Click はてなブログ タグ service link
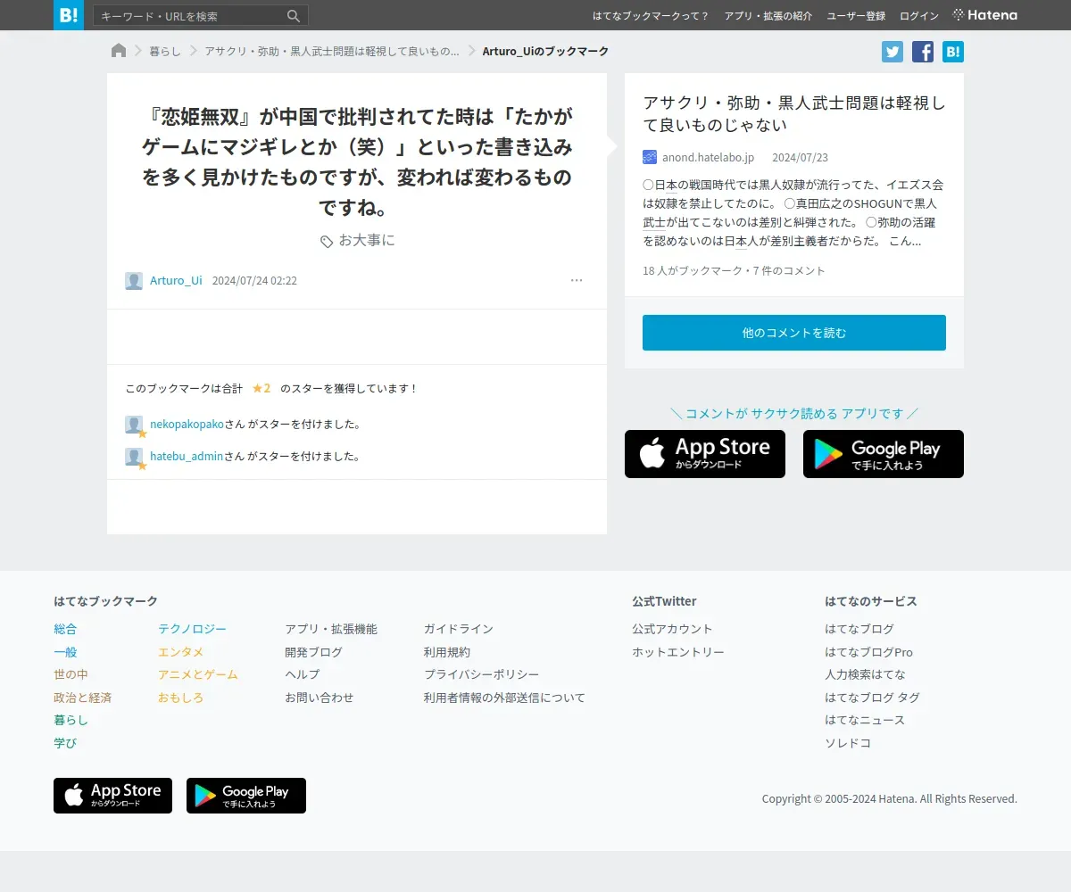This screenshot has width=1071, height=892. [872, 698]
